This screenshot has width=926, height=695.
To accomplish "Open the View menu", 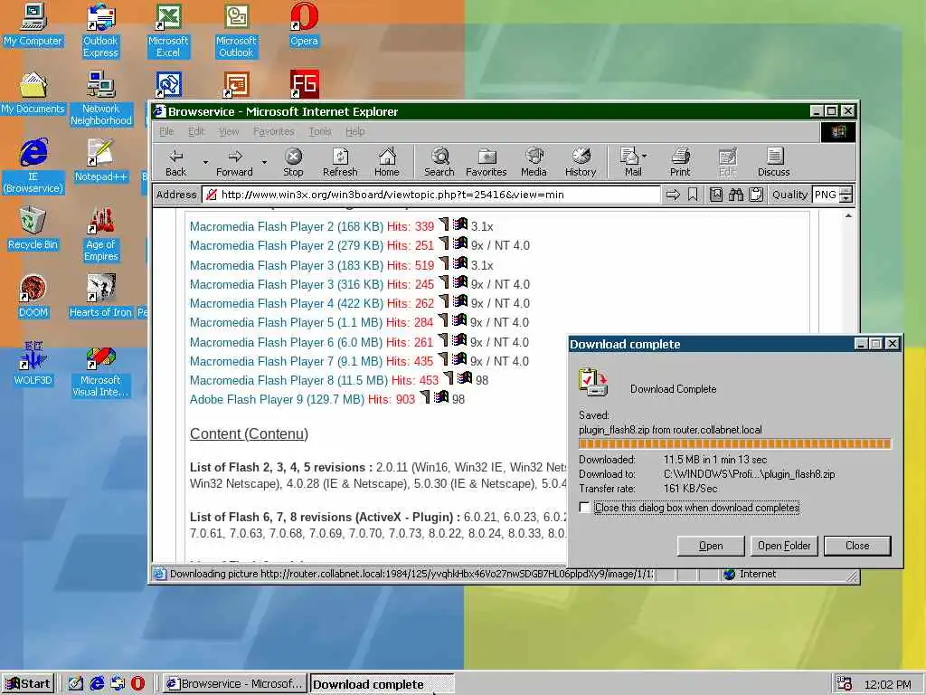I will (229, 131).
